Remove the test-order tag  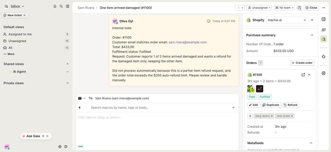[x=292, y=116]
